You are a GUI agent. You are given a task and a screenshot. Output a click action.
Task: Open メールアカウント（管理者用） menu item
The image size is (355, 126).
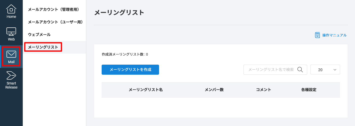click(54, 10)
